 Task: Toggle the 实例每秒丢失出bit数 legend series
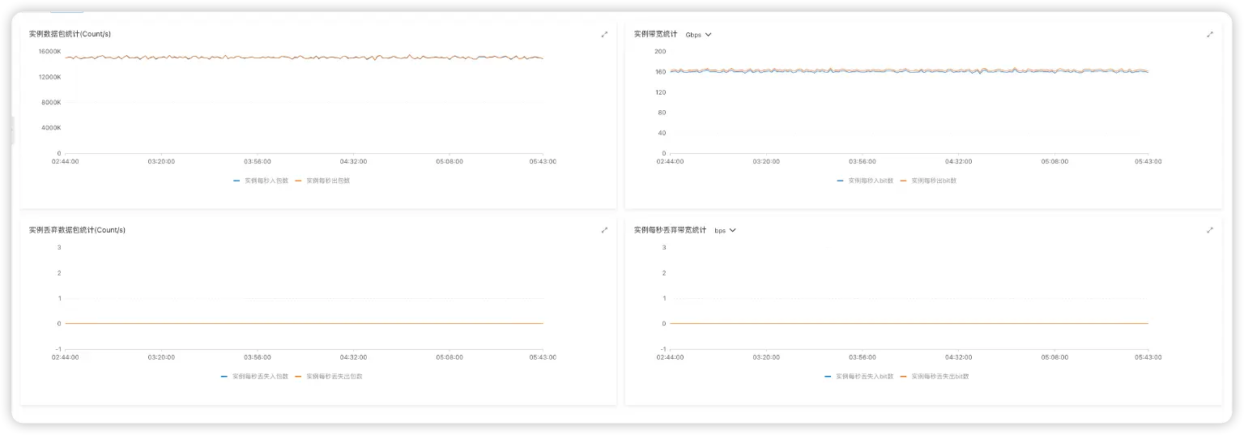coord(935,377)
